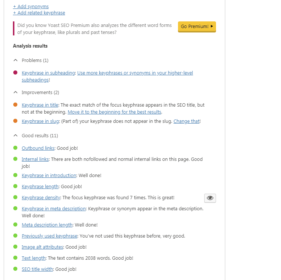
Task: Click the Go Premium button
Action: click(x=197, y=27)
